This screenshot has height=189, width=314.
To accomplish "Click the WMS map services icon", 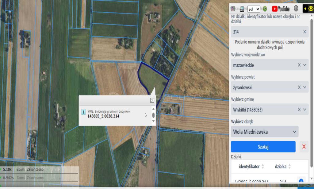I will coord(242,9).
